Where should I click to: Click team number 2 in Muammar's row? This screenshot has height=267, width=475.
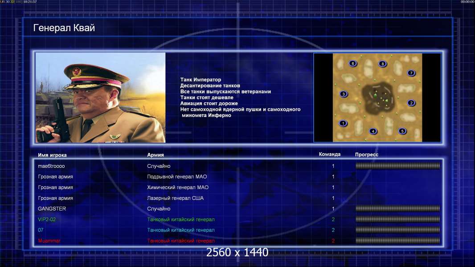pyautogui.click(x=333, y=241)
